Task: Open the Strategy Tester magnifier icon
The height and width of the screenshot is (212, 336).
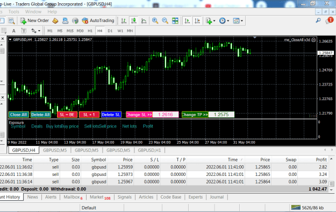Action: pos(11,20)
